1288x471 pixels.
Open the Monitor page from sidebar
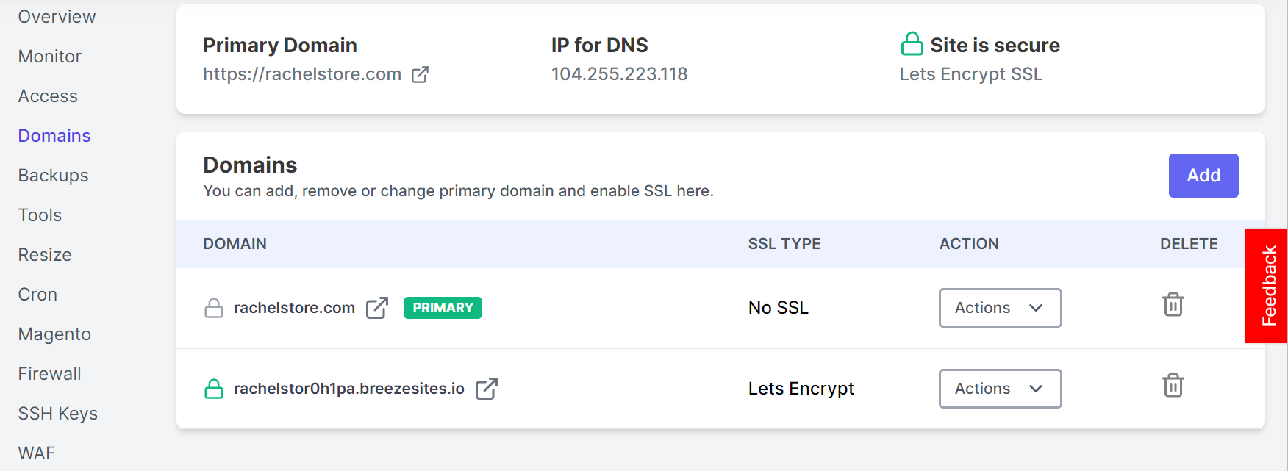pyautogui.click(x=49, y=57)
